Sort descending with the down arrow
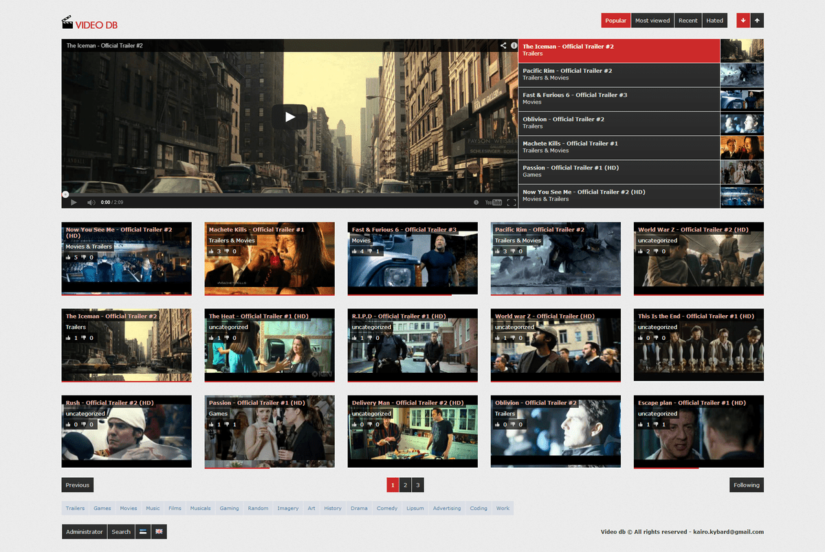This screenshot has width=825, height=552. pos(743,21)
